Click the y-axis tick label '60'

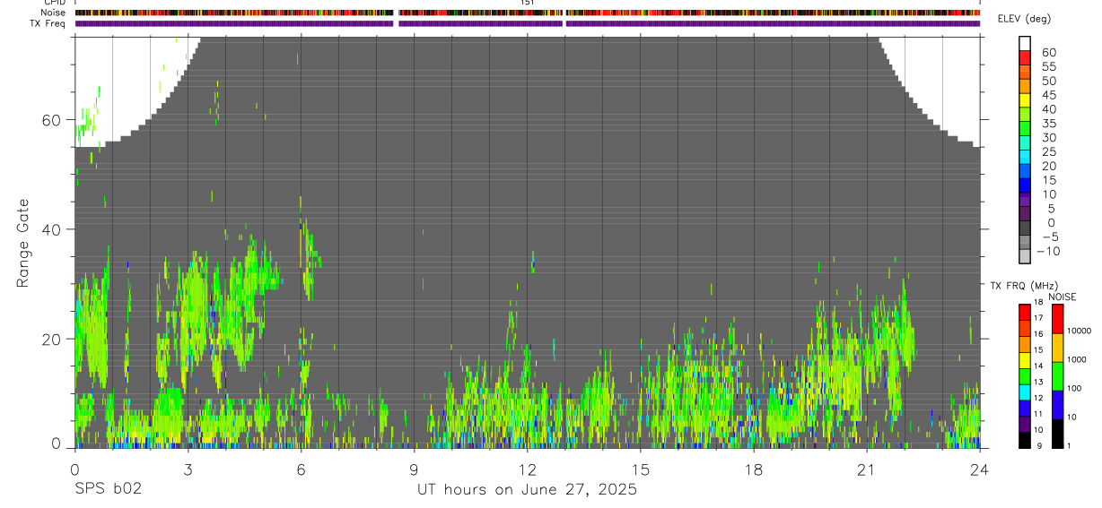[51, 120]
